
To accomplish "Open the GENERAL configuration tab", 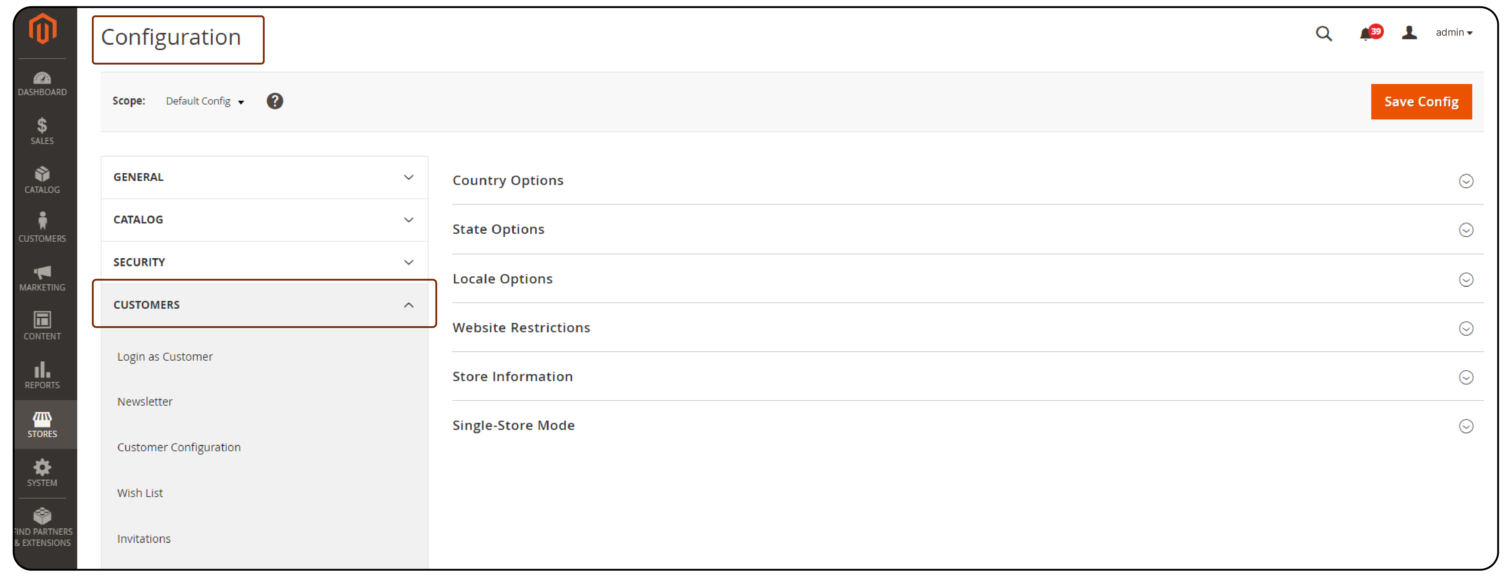I will [x=264, y=177].
